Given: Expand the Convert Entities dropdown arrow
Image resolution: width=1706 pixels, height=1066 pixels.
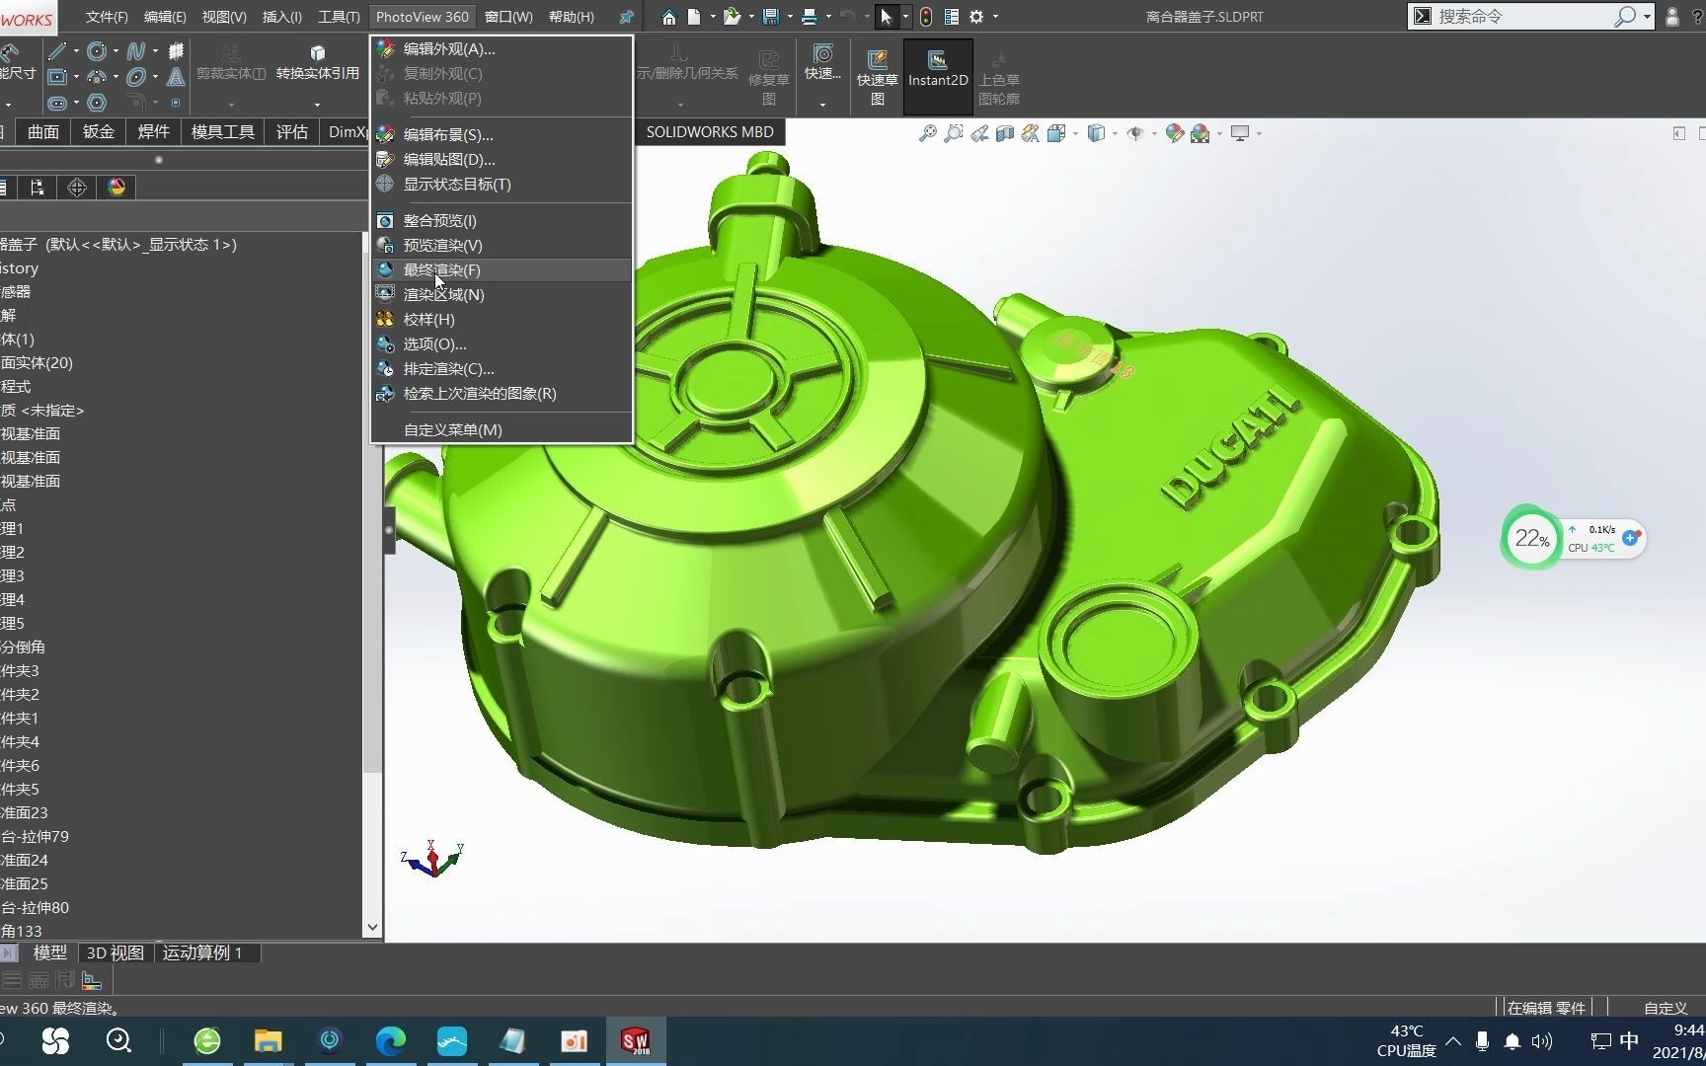Looking at the screenshot, I should click(x=318, y=104).
